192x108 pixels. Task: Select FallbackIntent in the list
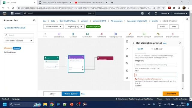point(10,52)
